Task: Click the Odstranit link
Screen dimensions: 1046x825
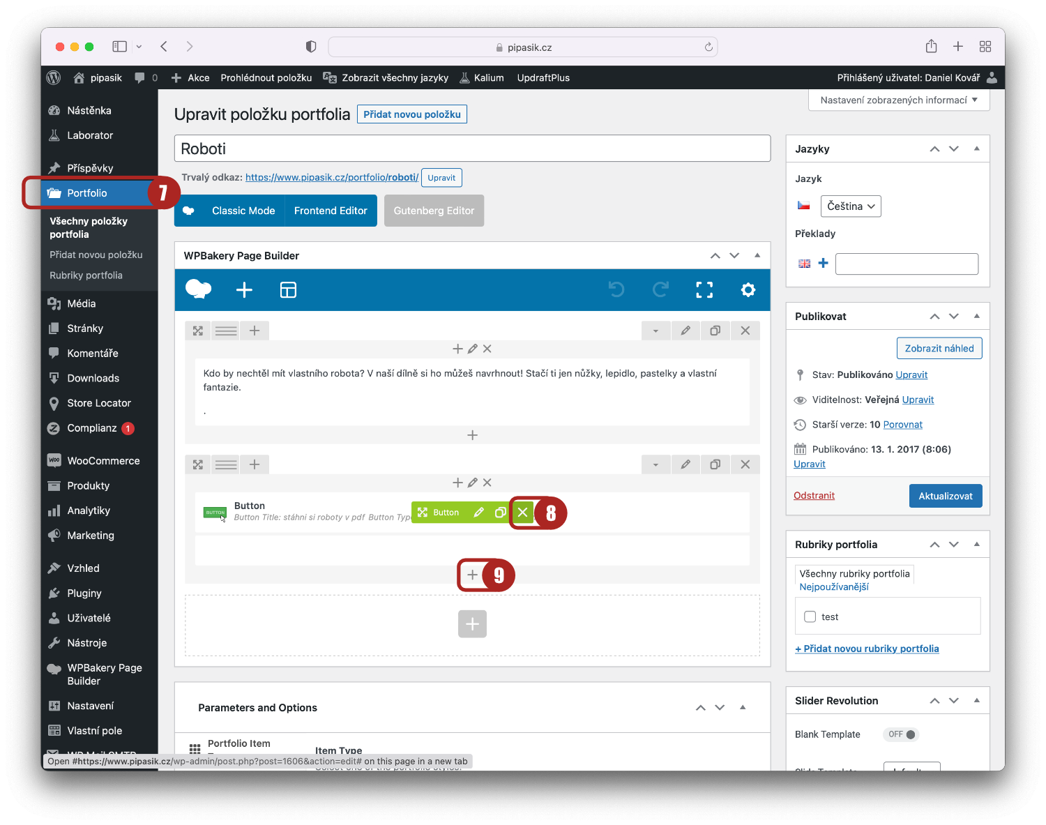Action: point(814,496)
